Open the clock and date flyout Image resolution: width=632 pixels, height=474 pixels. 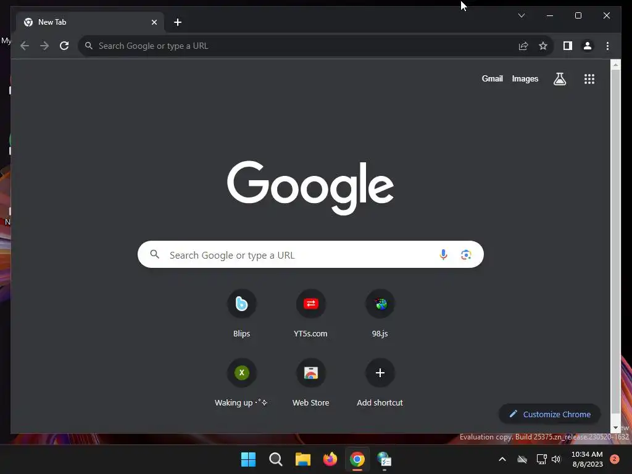point(587,459)
